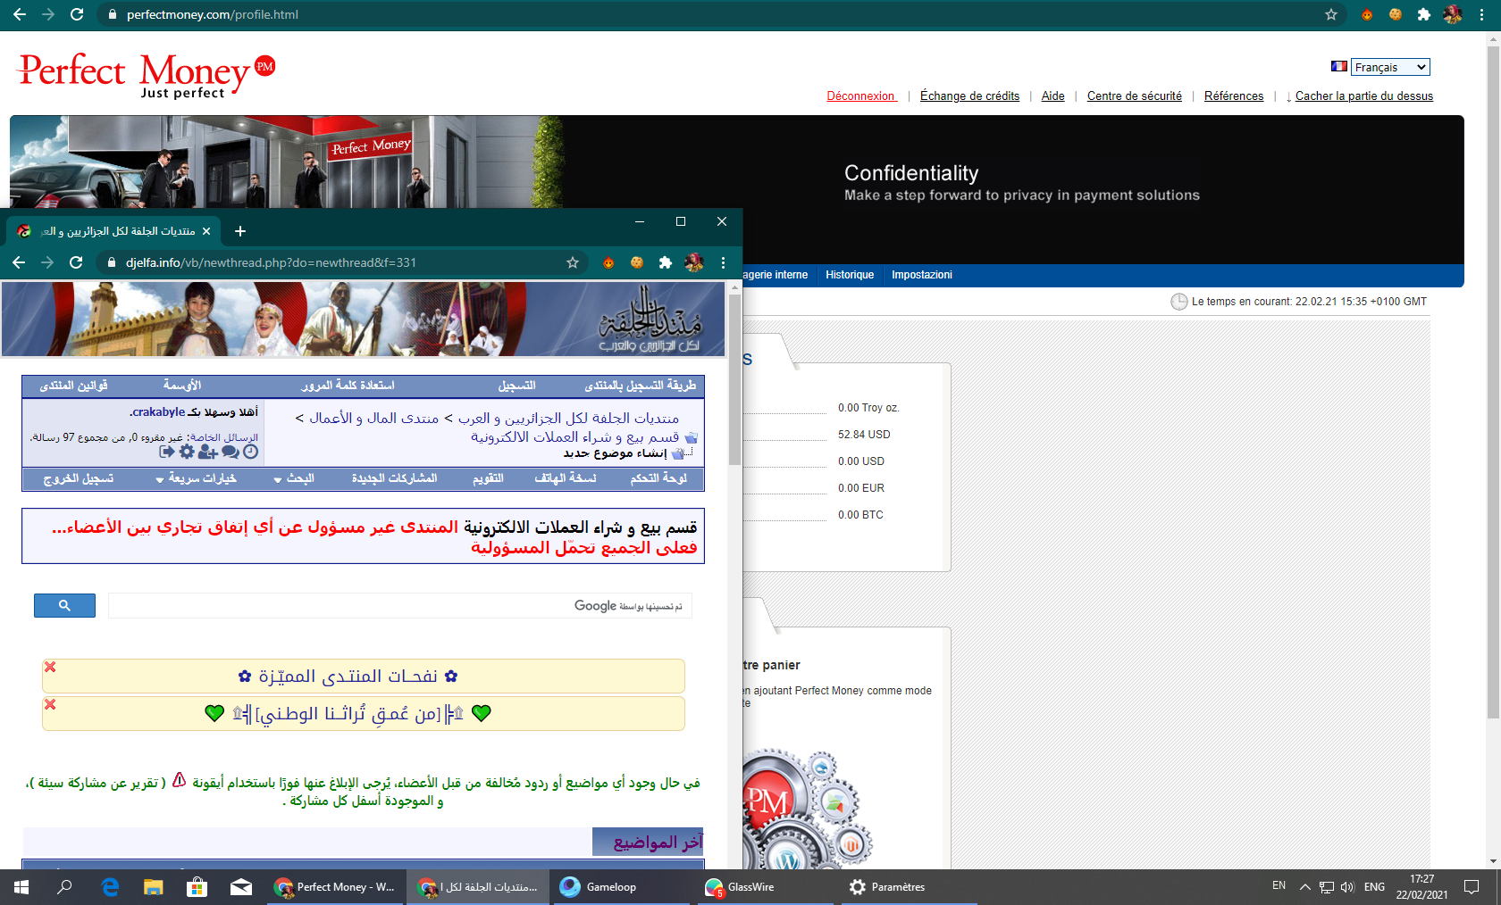Open منتديات الجلفة لكل الجزائريين breadcrumb
This screenshot has width=1501, height=905.
pos(569,419)
